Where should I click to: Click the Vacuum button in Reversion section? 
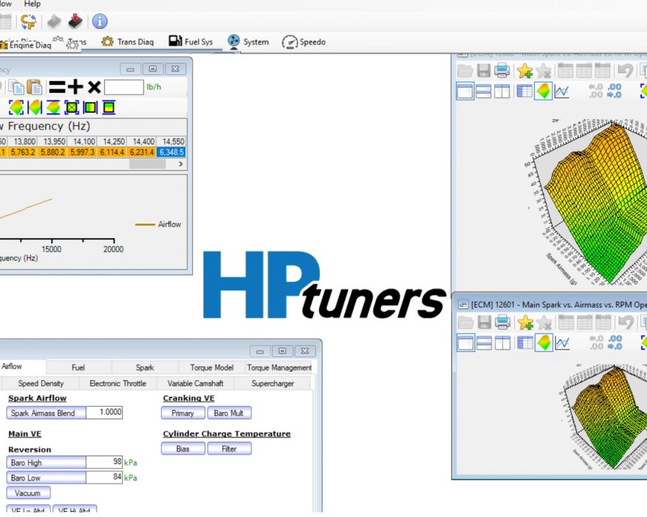click(28, 492)
